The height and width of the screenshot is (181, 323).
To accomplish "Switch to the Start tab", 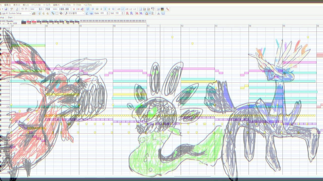I will coord(10,17).
